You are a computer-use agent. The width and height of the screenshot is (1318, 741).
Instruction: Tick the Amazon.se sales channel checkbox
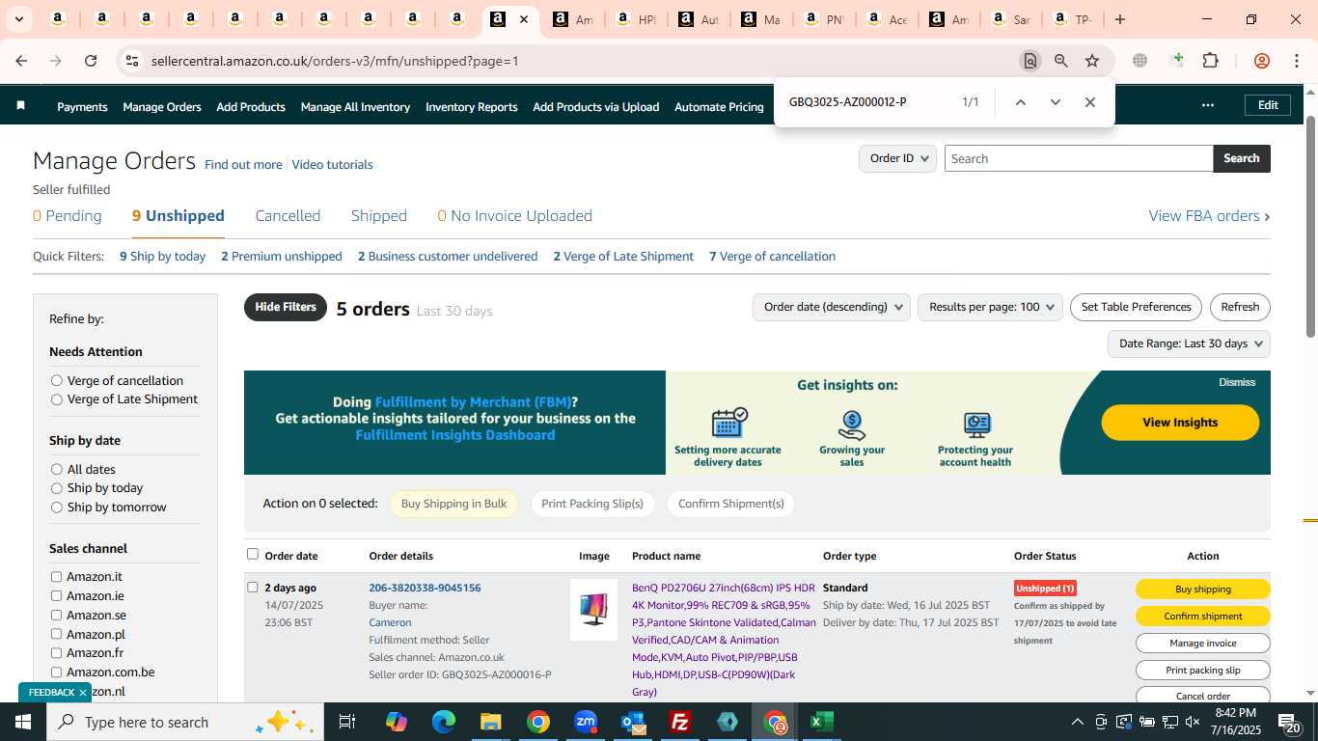click(56, 615)
